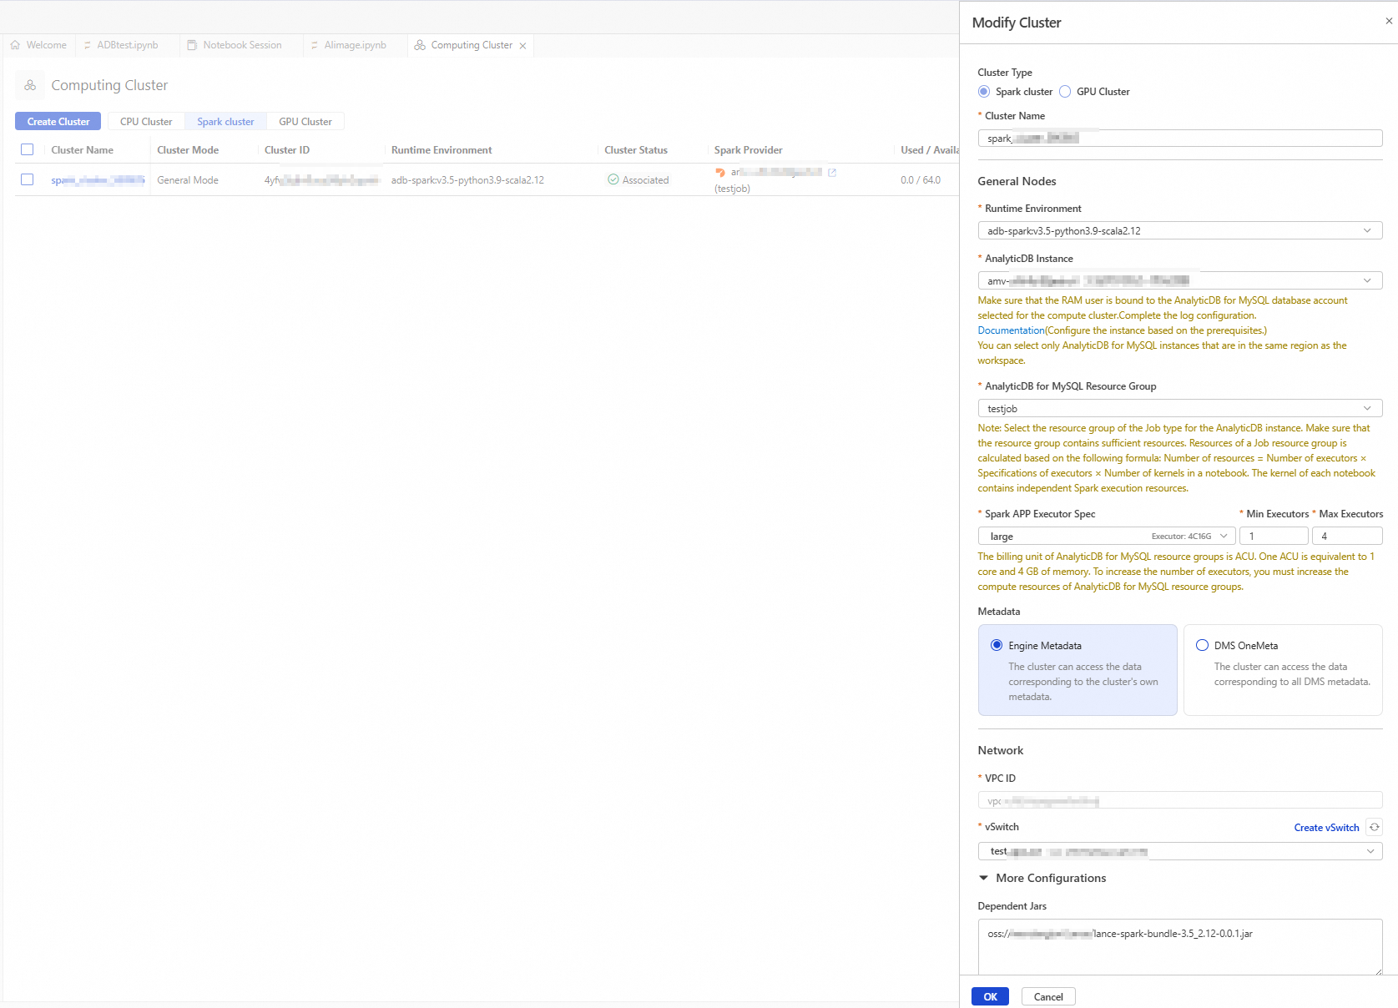The width and height of the screenshot is (1398, 1008).
Task: Open the spark cluster name link in table
Action: (98, 179)
